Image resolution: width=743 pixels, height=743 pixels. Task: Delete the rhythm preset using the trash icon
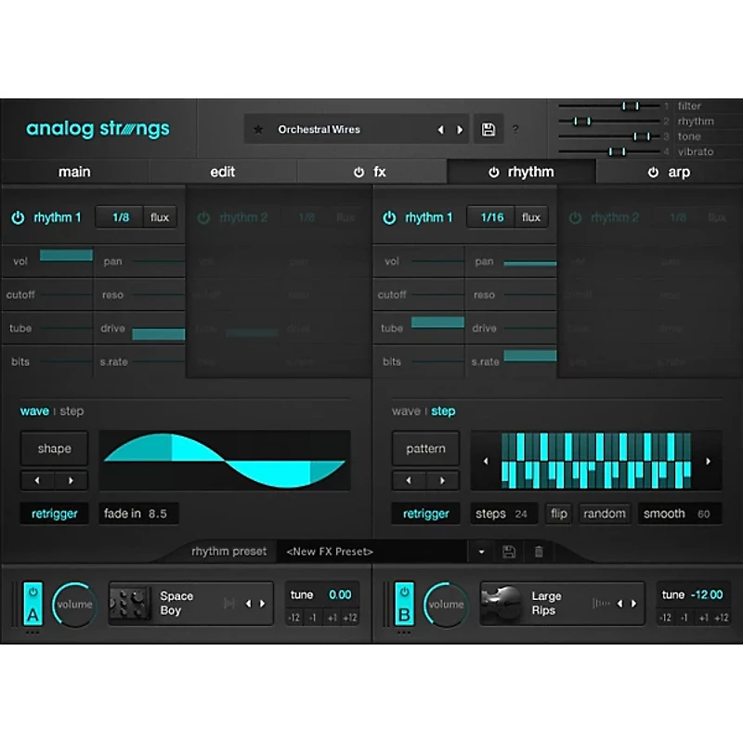538,551
